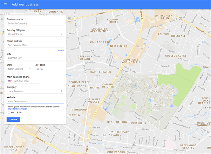Focus the ZIP code field
This screenshot has height=154, width=211.
[49, 69]
